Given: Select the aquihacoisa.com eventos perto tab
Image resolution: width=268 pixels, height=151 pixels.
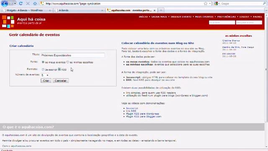Looking at the screenshot, I should pyautogui.click(x=131, y=10).
